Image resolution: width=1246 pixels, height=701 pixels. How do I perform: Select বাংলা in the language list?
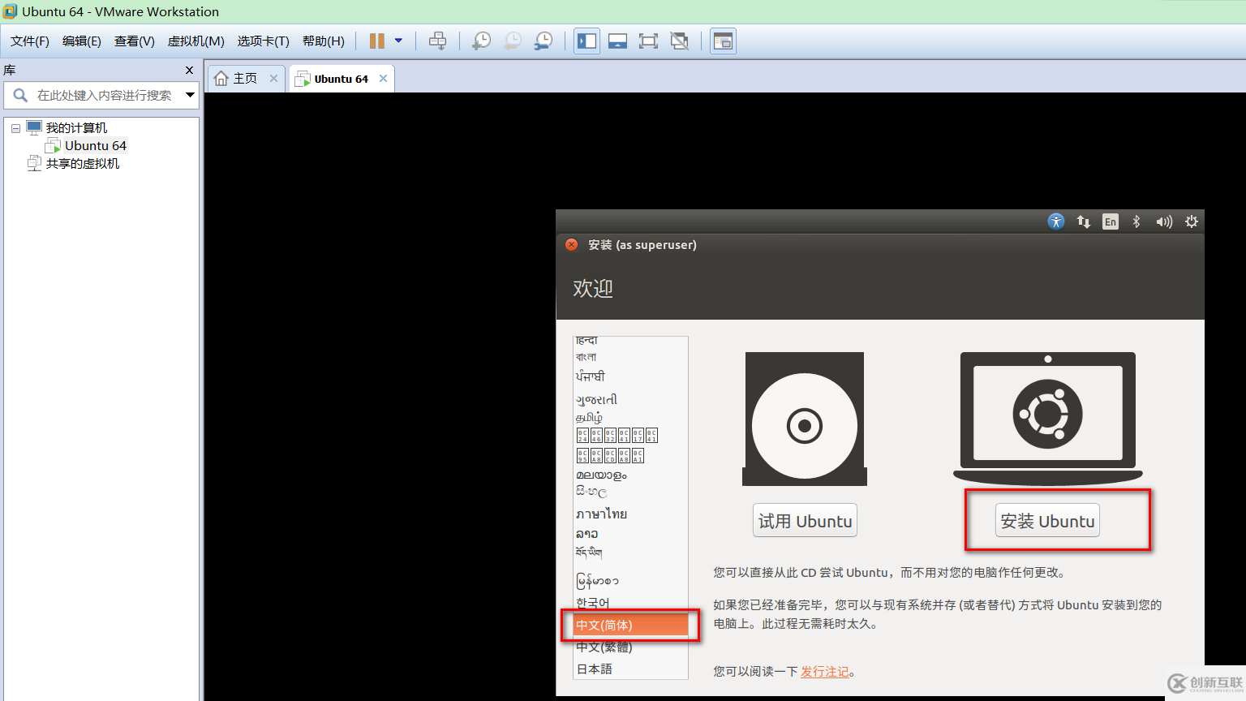pyautogui.click(x=630, y=357)
